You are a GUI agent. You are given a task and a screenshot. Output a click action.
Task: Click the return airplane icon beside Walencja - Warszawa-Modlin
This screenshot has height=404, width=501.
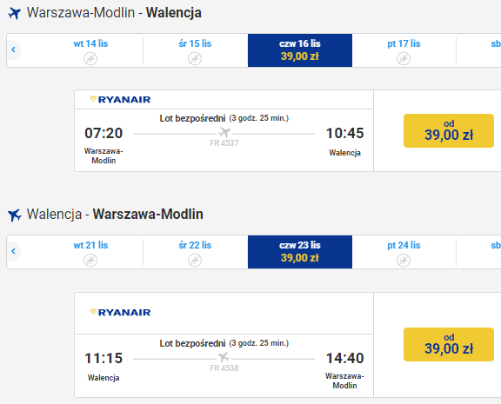(15, 215)
